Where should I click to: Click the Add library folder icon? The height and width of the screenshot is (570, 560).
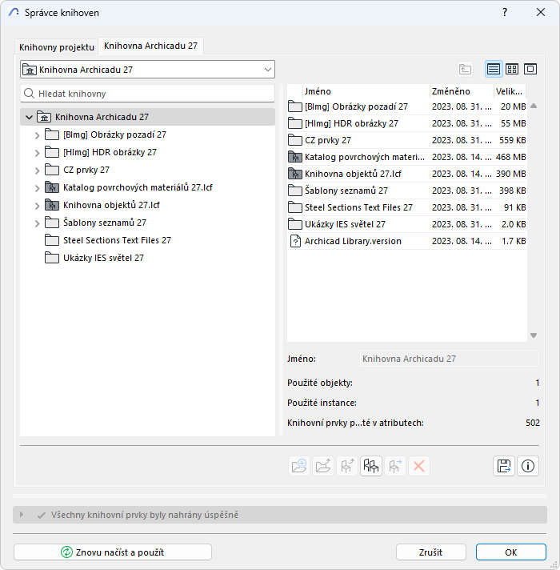pos(299,466)
